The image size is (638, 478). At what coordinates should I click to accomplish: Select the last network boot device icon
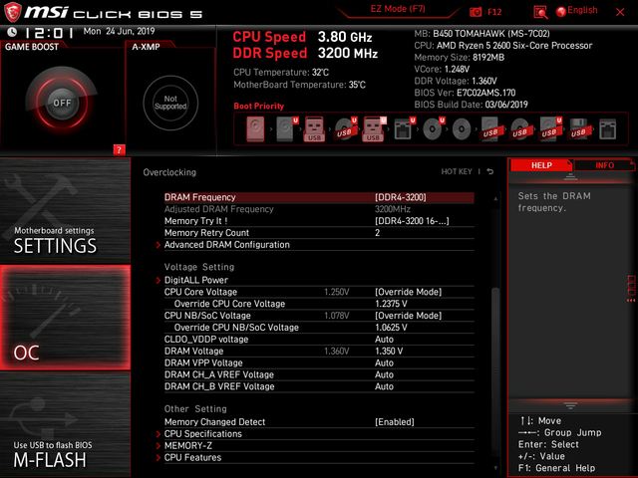(607, 129)
